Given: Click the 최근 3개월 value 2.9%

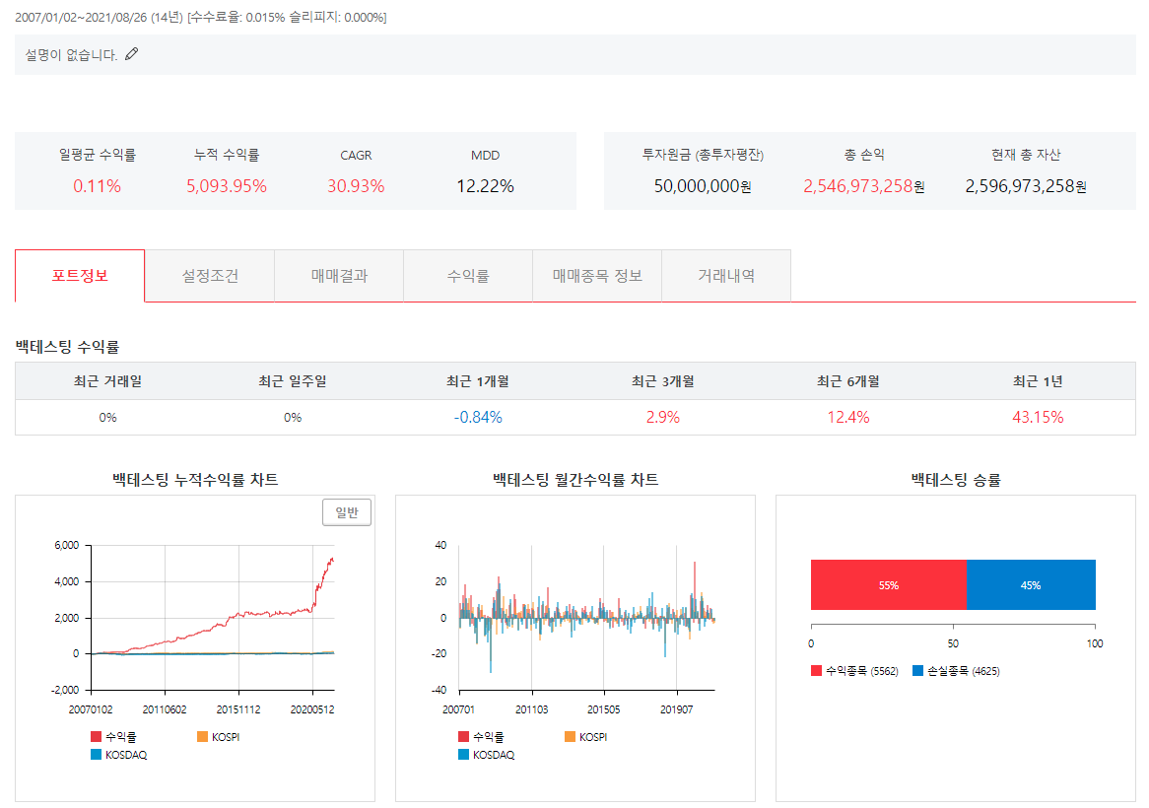Looking at the screenshot, I should (x=663, y=417).
